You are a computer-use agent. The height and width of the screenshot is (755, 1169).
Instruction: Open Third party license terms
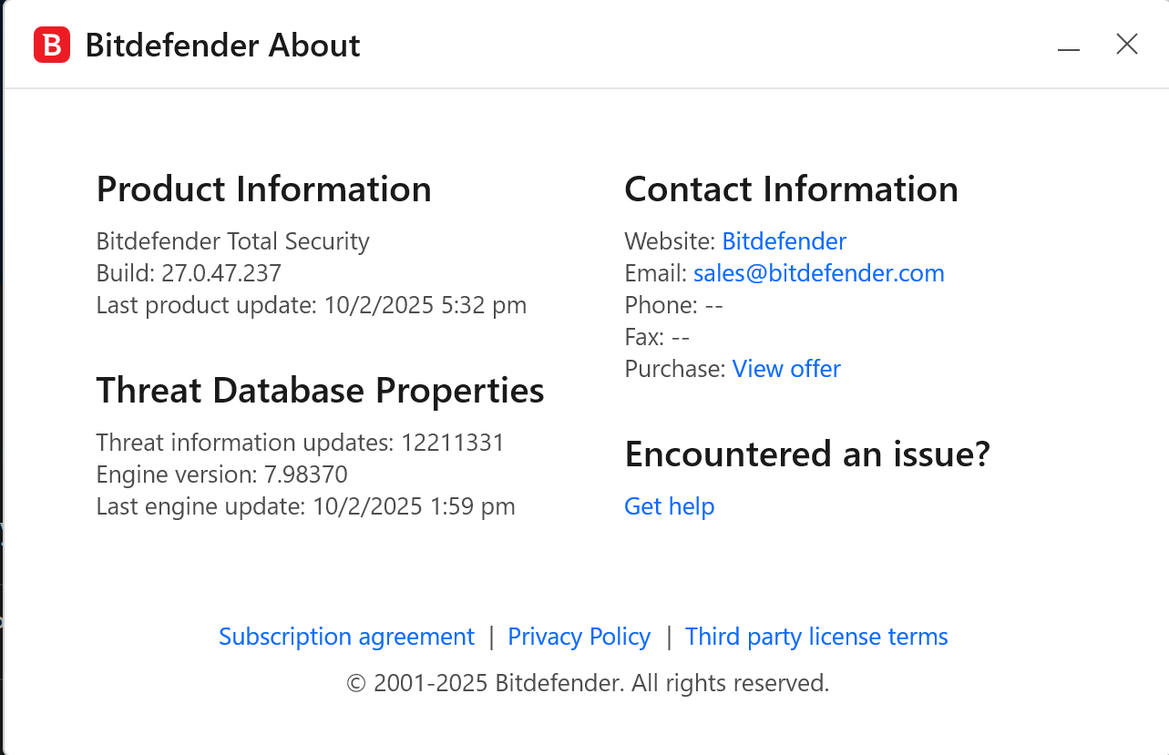coord(816,637)
